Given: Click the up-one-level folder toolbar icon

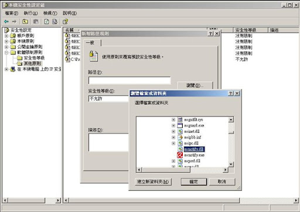Looking at the screenshot, I should (25, 22).
